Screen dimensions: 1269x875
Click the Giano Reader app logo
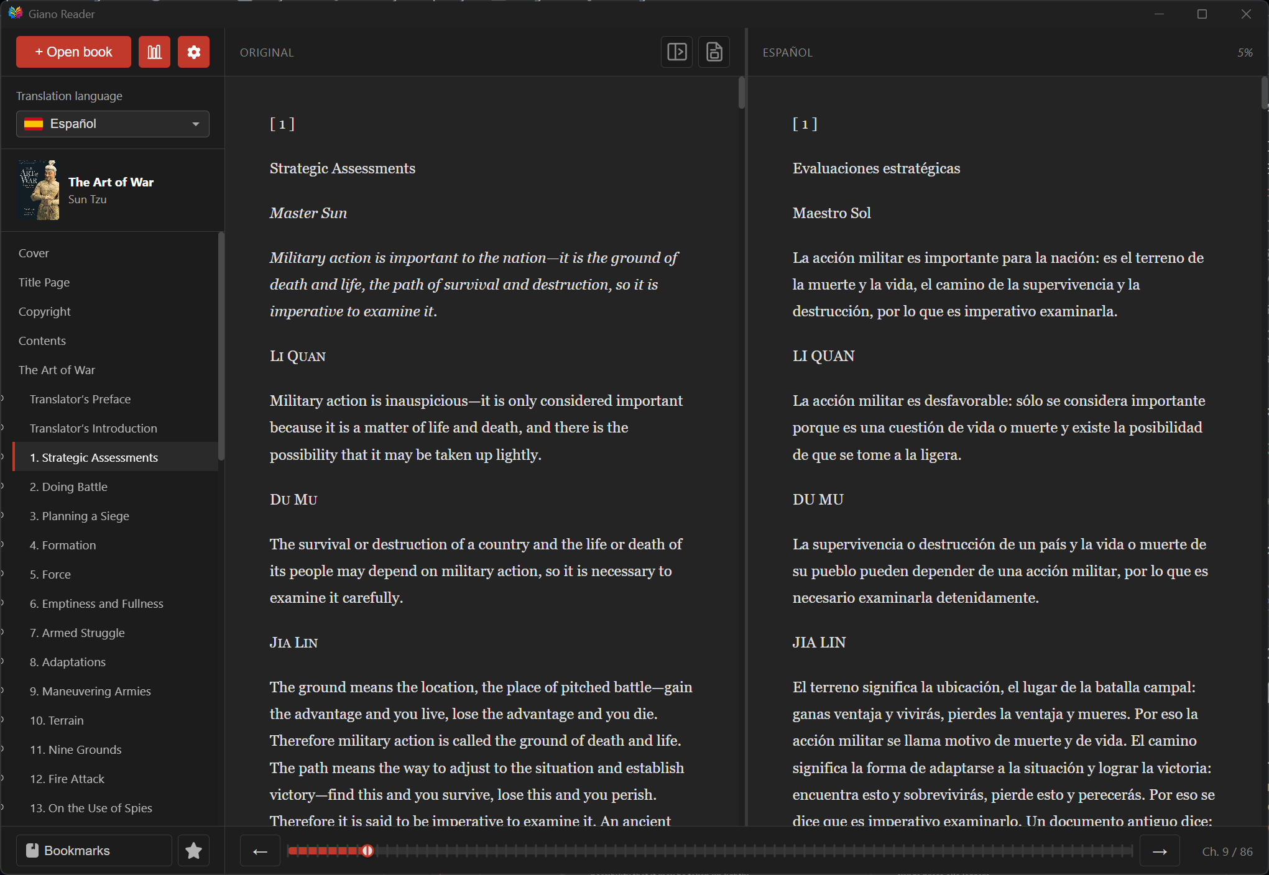16,13
